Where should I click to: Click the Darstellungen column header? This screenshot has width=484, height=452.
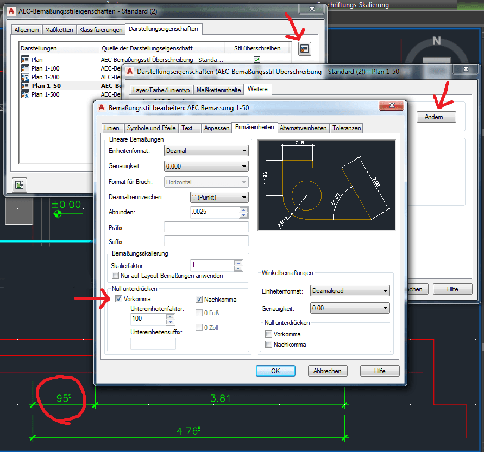pyautogui.click(x=59, y=48)
